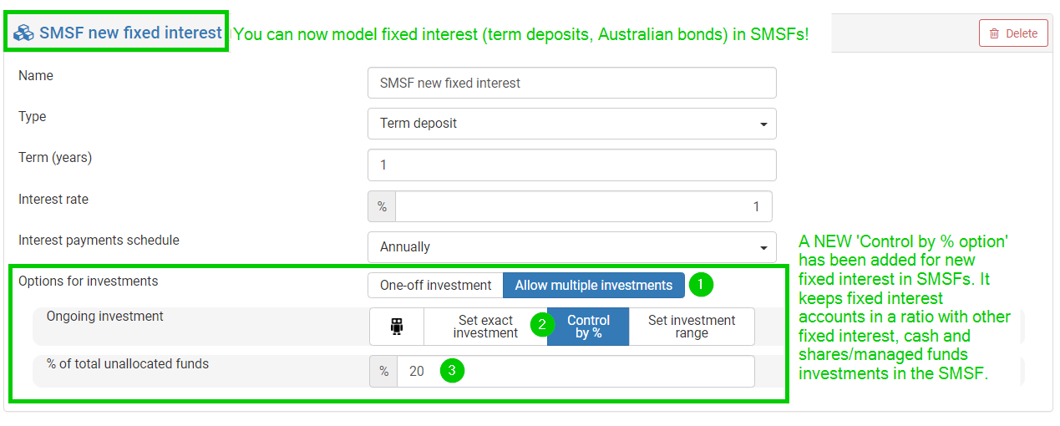Viewport: 1060px width, 426px height.
Task: Open the Type dropdown showing Term deposit
Action: pyautogui.click(x=571, y=124)
